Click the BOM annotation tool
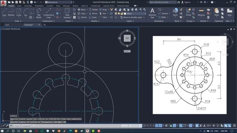This screenshot has width=237, height=133. coord(162,17)
